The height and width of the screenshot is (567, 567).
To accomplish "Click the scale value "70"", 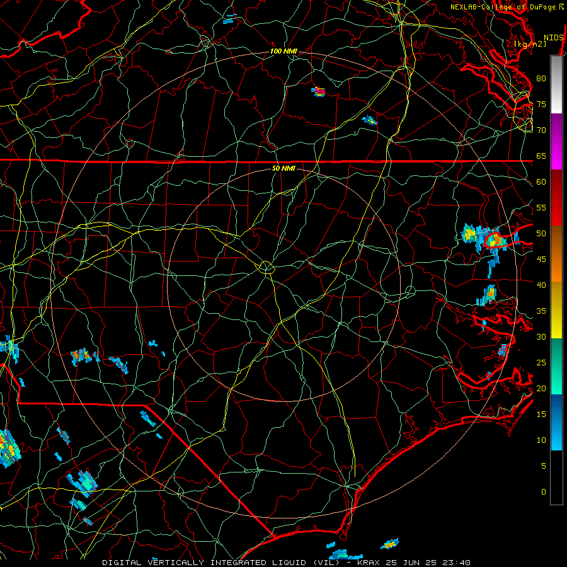I will click(541, 130).
